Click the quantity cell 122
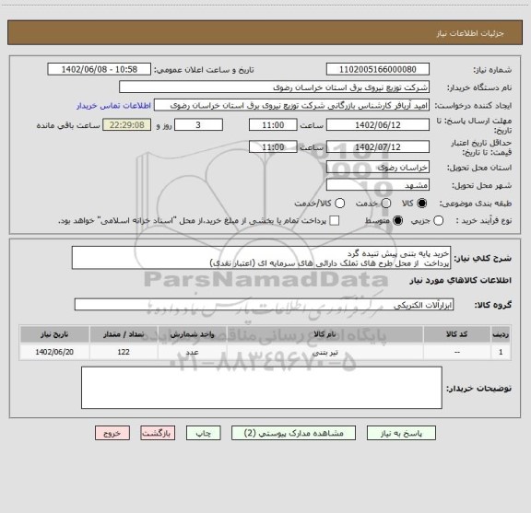The width and height of the screenshot is (531, 513). pyautogui.click(x=124, y=352)
